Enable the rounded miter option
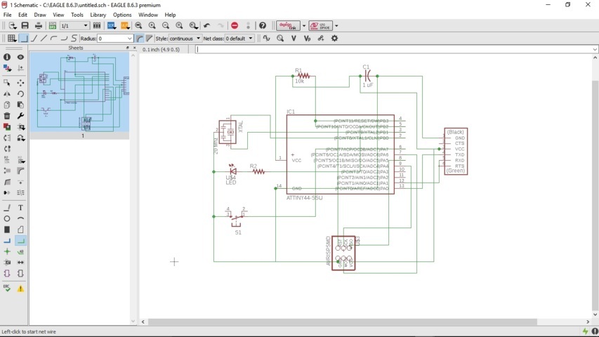 [140, 38]
